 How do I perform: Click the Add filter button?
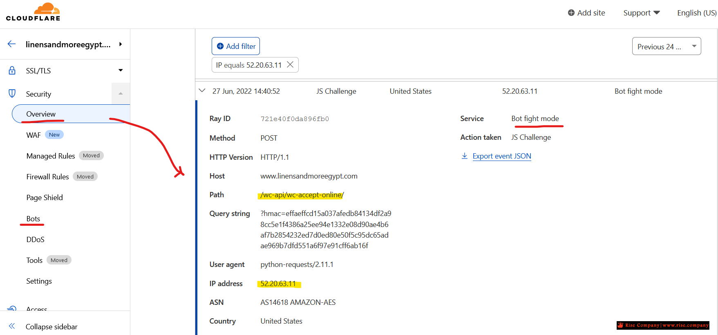(236, 46)
